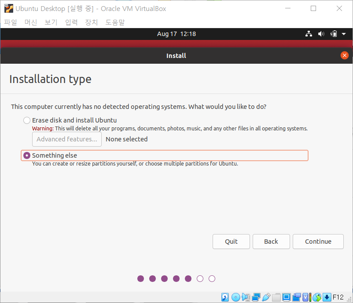This screenshot has height=303, width=353.
Task: Click the None selected label
Action: coord(127,139)
